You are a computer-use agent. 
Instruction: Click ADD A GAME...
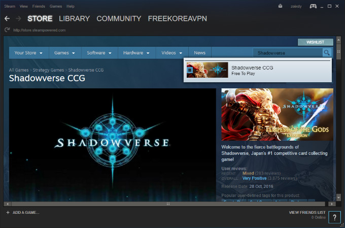click(x=26, y=213)
